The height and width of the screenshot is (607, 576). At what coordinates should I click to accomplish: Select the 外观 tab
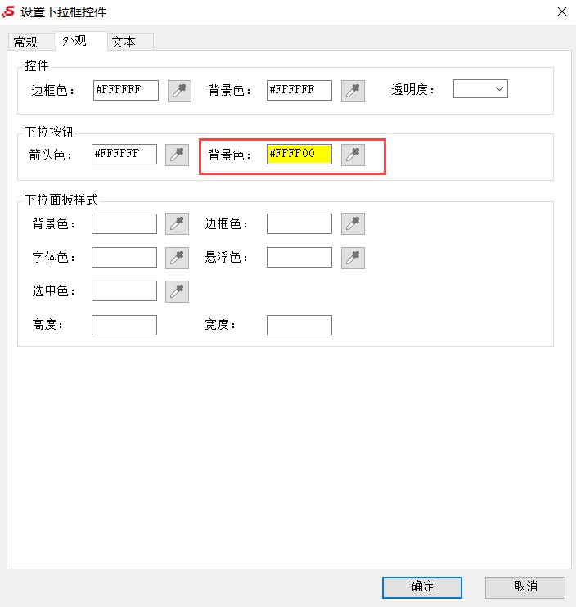click(x=81, y=41)
